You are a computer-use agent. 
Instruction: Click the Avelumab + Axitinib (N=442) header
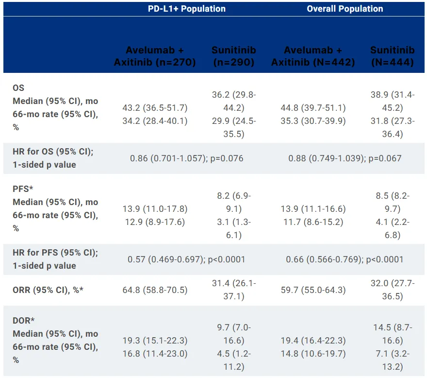coord(313,56)
